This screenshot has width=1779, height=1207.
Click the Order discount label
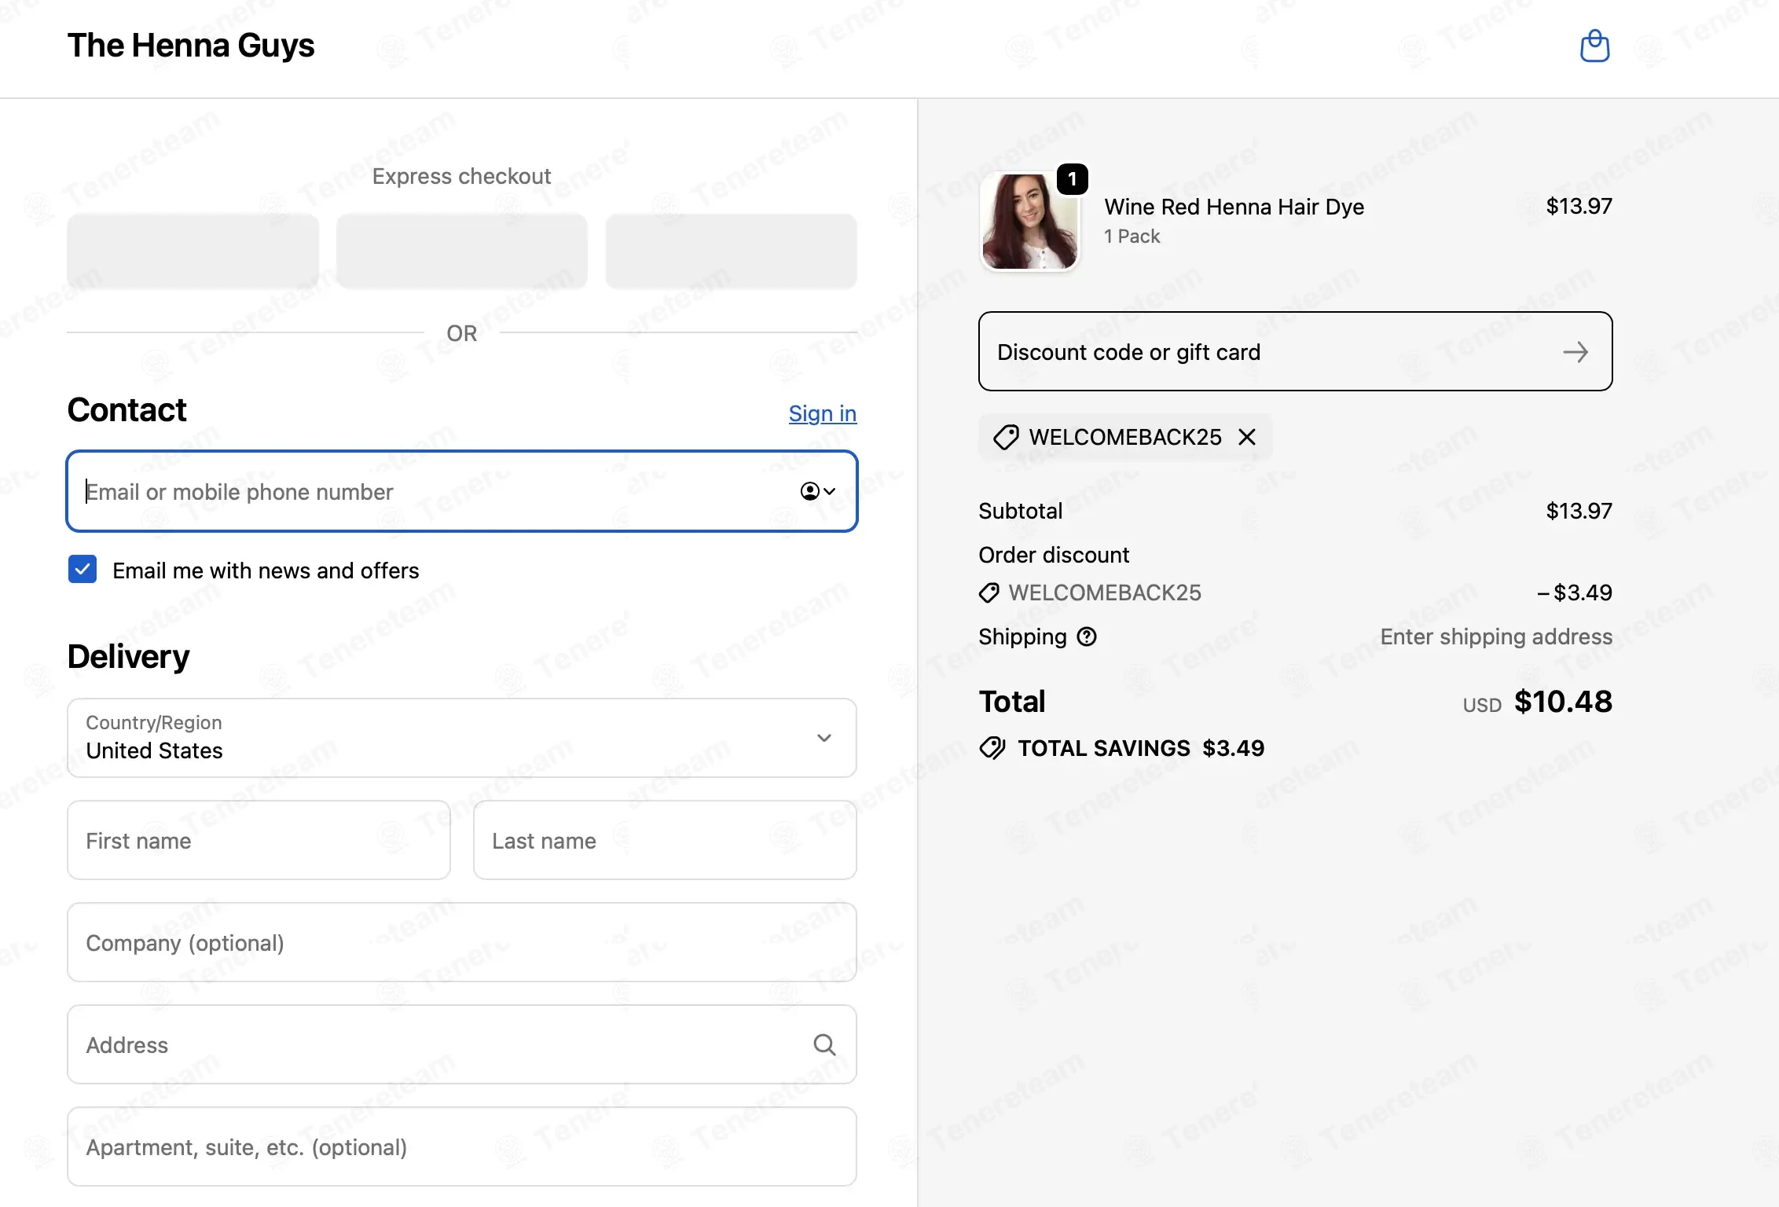(1054, 555)
